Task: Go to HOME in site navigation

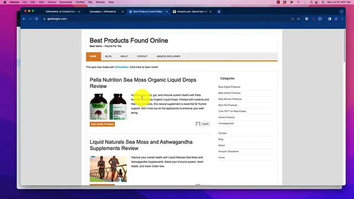Action: [x=93, y=56]
